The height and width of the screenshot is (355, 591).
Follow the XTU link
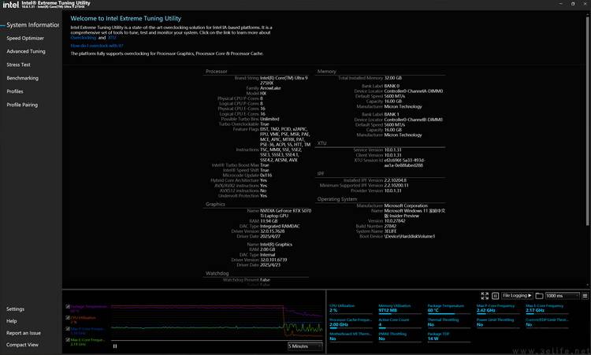112,38
